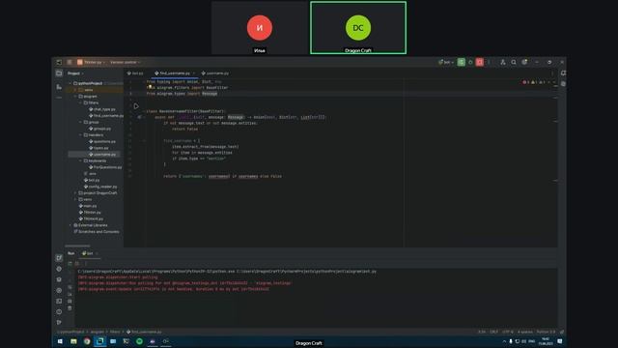
Task: Open the Run tool window sidebar icon
Action: click(x=59, y=258)
